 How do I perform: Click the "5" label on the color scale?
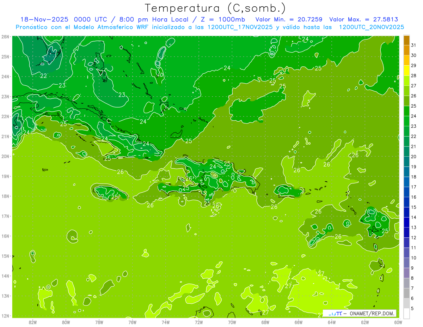pos(412,308)
